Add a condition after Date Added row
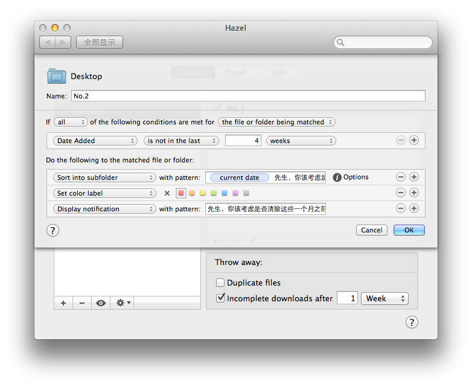This screenshot has width=472, height=387. (414, 140)
